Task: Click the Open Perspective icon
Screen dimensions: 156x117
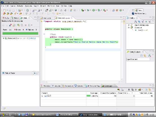Action: (133, 10)
